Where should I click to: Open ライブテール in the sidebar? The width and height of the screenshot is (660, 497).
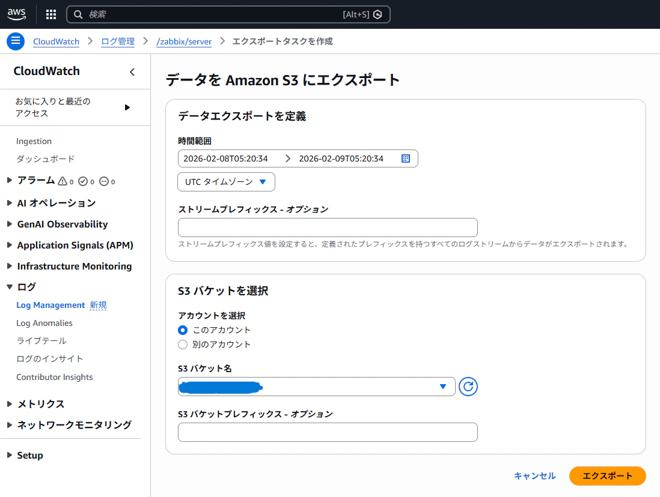pyautogui.click(x=41, y=341)
